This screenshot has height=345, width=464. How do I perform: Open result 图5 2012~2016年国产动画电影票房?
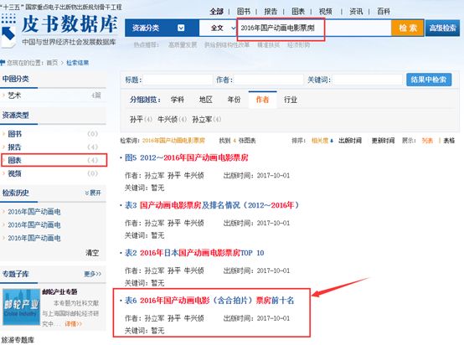[187, 157]
